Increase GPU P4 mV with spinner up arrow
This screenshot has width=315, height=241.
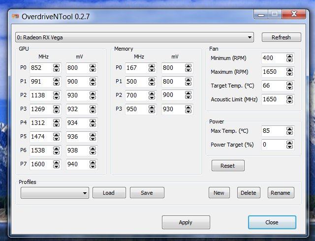tap(93, 121)
